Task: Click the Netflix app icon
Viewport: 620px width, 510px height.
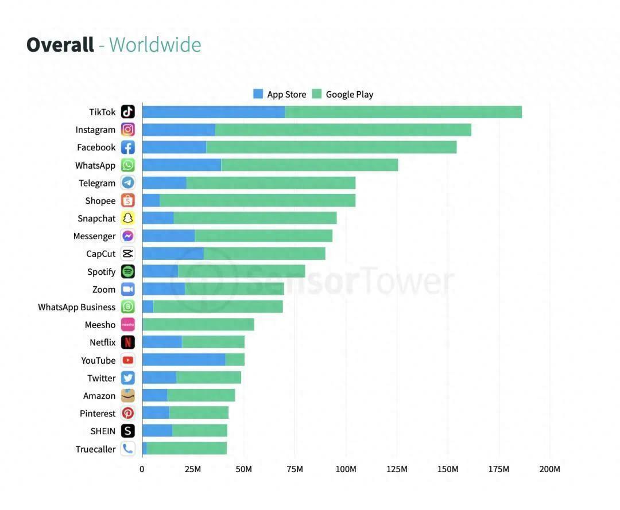Action: pyautogui.click(x=128, y=342)
